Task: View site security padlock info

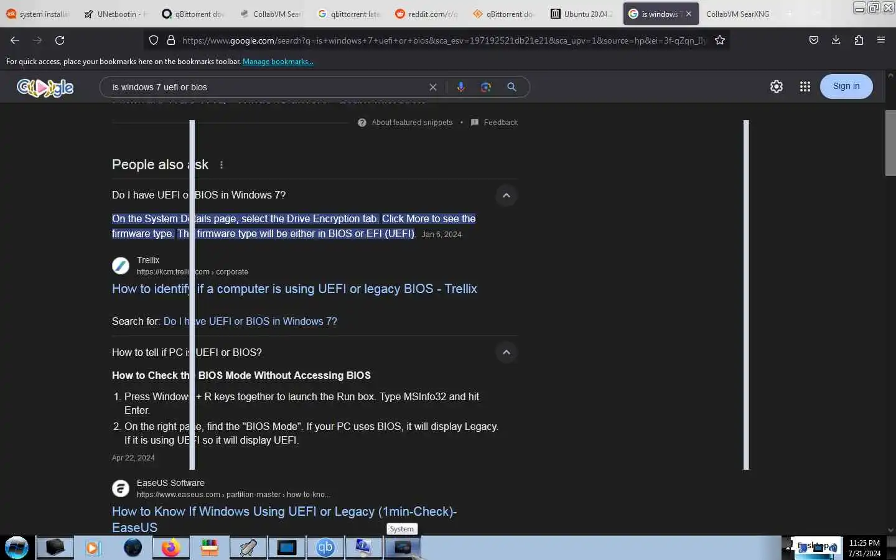Action: (171, 40)
